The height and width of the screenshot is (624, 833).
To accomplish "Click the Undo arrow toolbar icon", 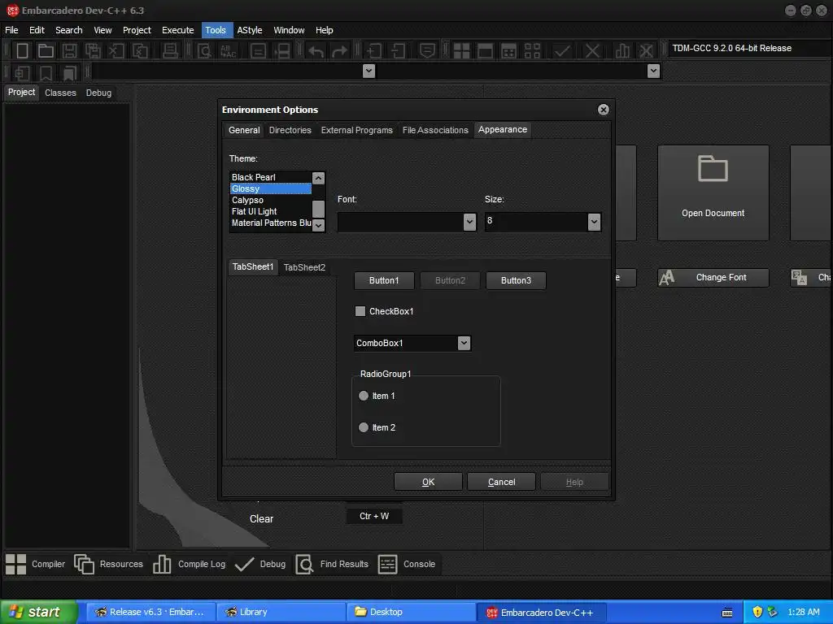I will coord(316,51).
